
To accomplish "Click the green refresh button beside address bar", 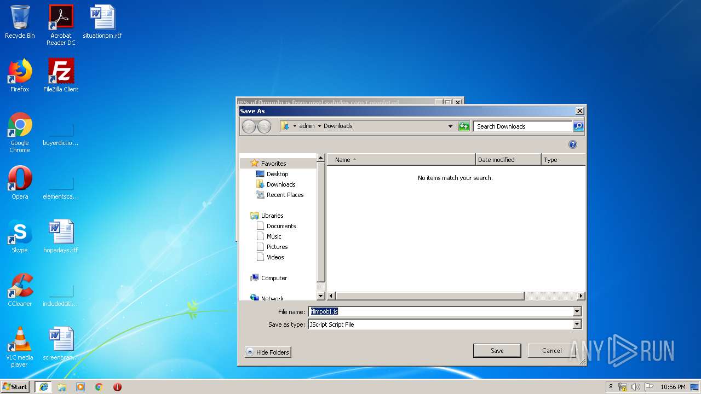I will pyautogui.click(x=464, y=126).
